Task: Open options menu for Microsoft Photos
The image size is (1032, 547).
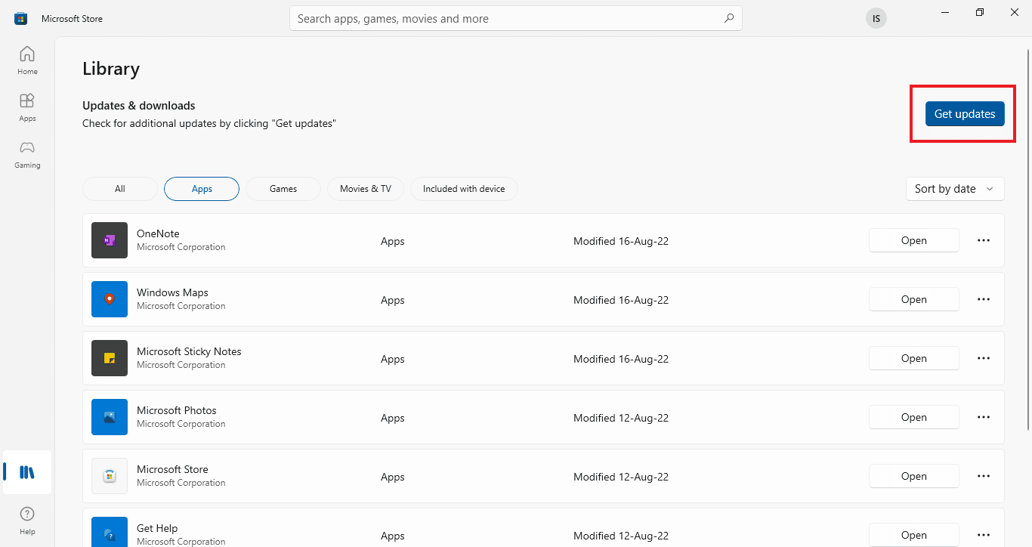Action: click(x=983, y=416)
